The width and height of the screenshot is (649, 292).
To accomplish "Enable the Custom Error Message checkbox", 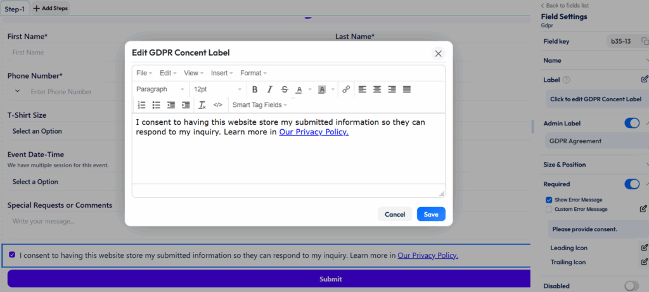I will point(549,209).
